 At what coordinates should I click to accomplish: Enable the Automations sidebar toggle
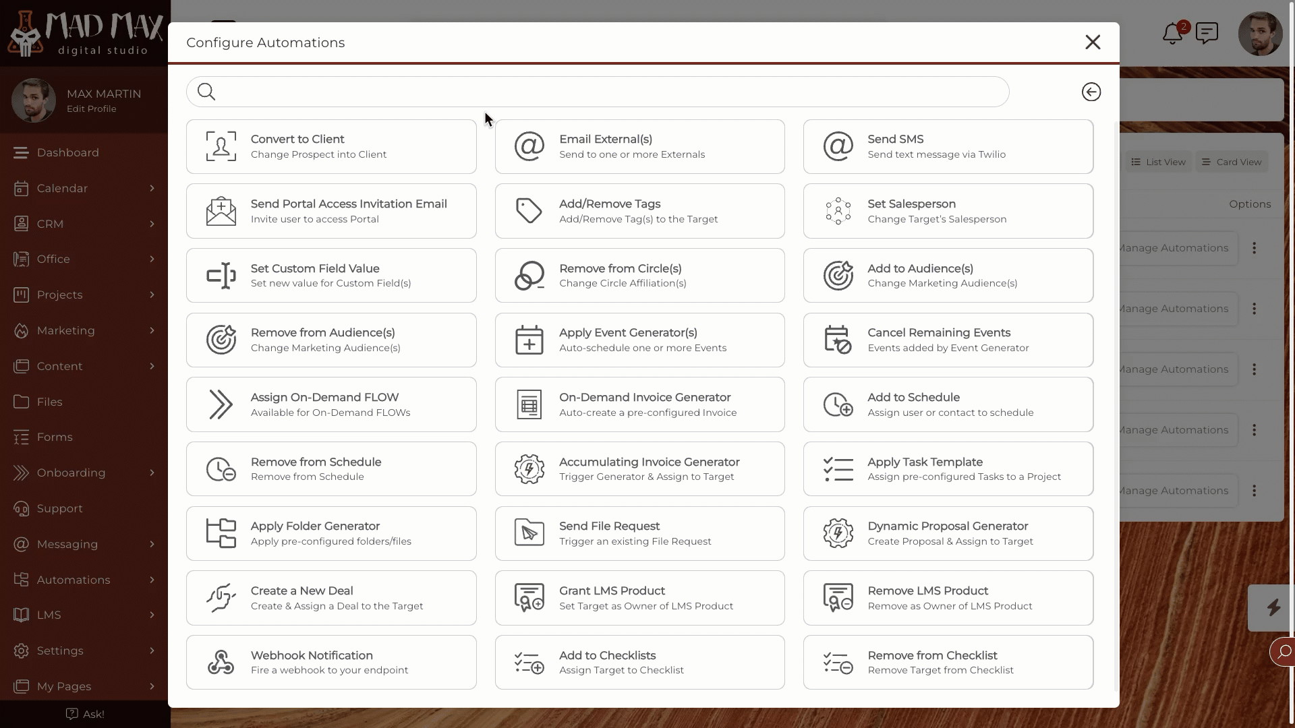click(151, 578)
